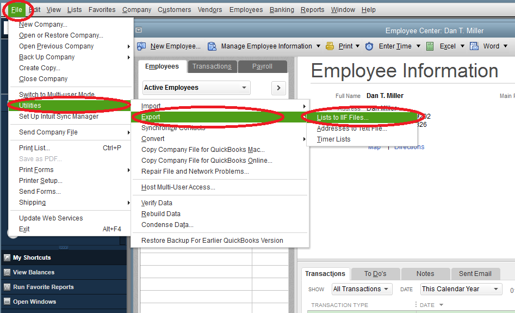The width and height of the screenshot is (515, 313).
Task: Click the Word document icon
Action: pyautogui.click(x=474, y=46)
